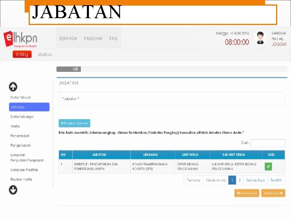The width and height of the screenshot is (291, 218).
Task: Open Review Harta section
Action: [21, 179]
